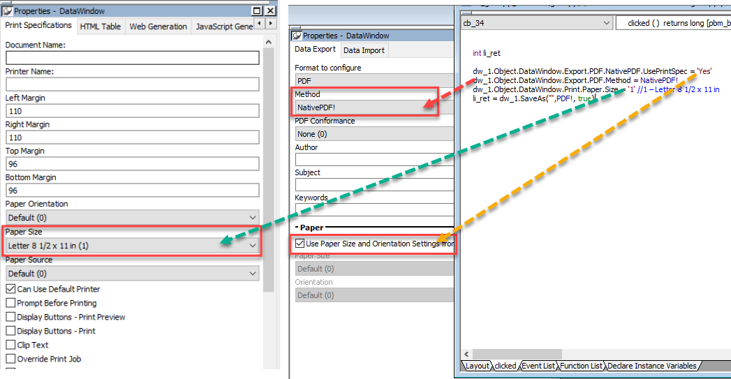Enable the Prompt Before Printing checkbox
The image size is (731, 379).
tap(10, 303)
